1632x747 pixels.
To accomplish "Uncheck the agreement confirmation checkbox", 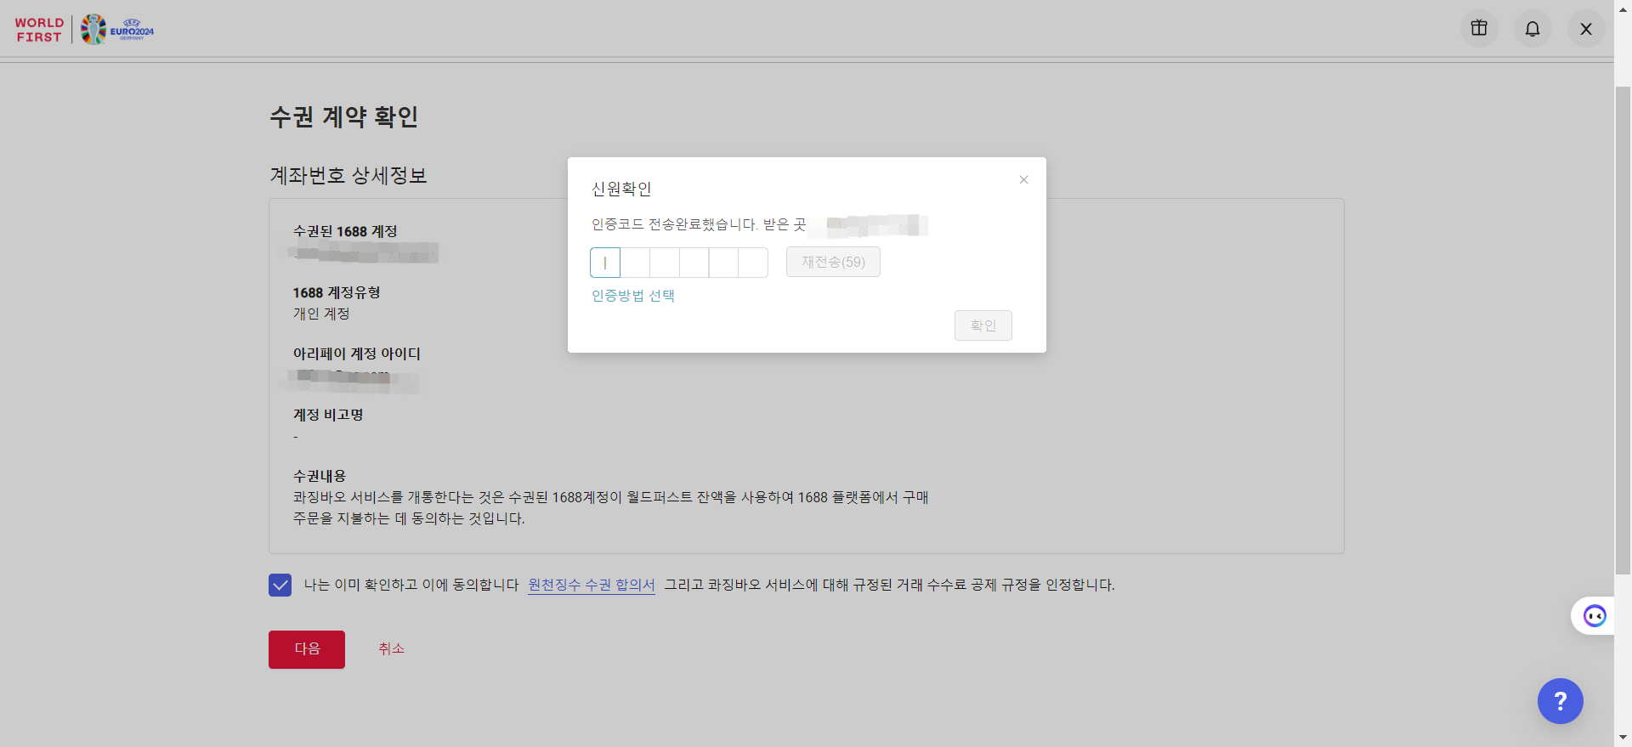I will pyautogui.click(x=280, y=585).
